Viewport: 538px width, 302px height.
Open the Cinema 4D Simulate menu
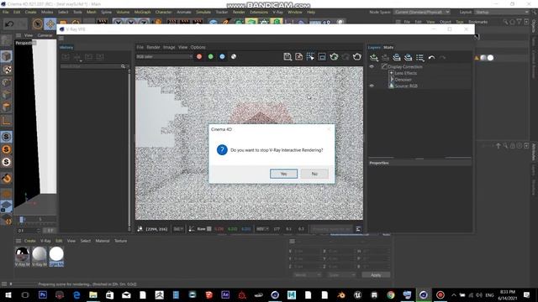coord(203,12)
